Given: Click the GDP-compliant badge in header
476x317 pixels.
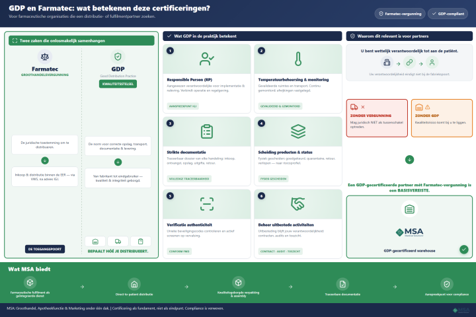Looking at the screenshot, I should [448, 14].
